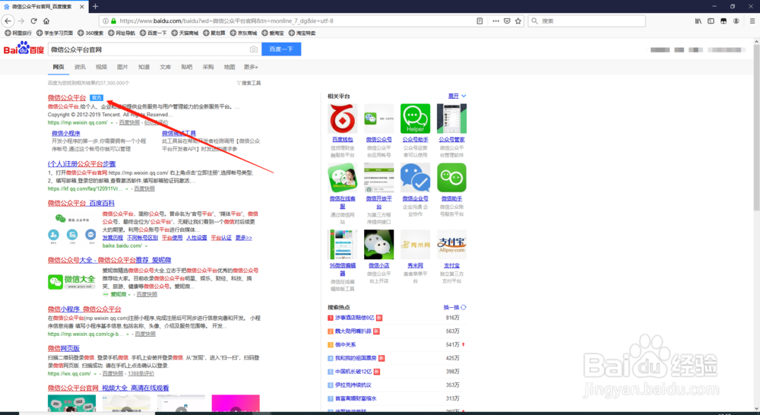
Task: Switch to the 文库 search tab
Action: 165,67
